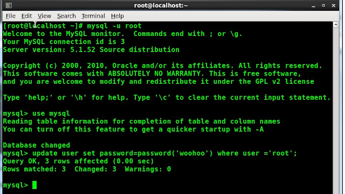Screen dimensions: 345x194
Task: Open the Help menu
Action: [x=118, y=16]
